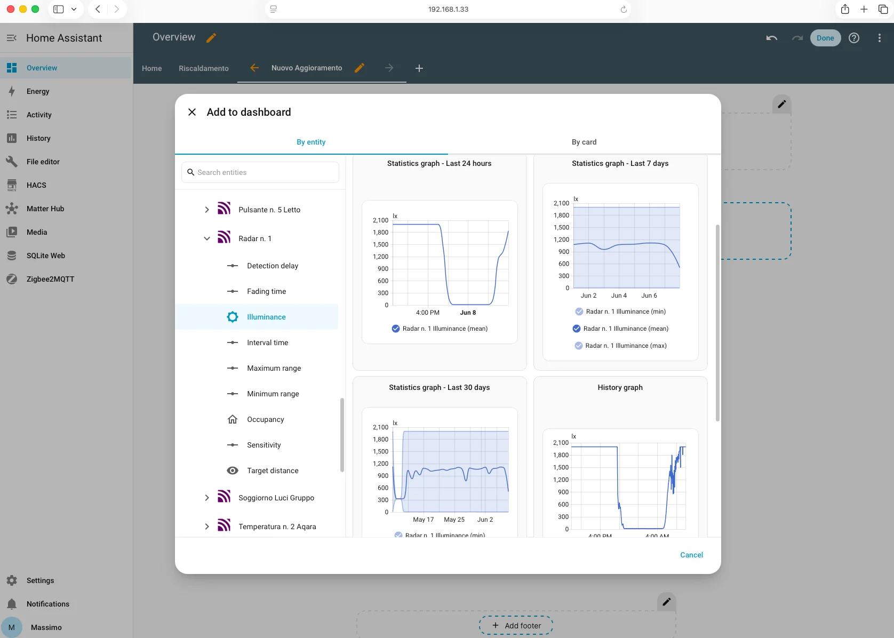Edit the Nuovo Aggioramento view pencil

tap(360, 68)
